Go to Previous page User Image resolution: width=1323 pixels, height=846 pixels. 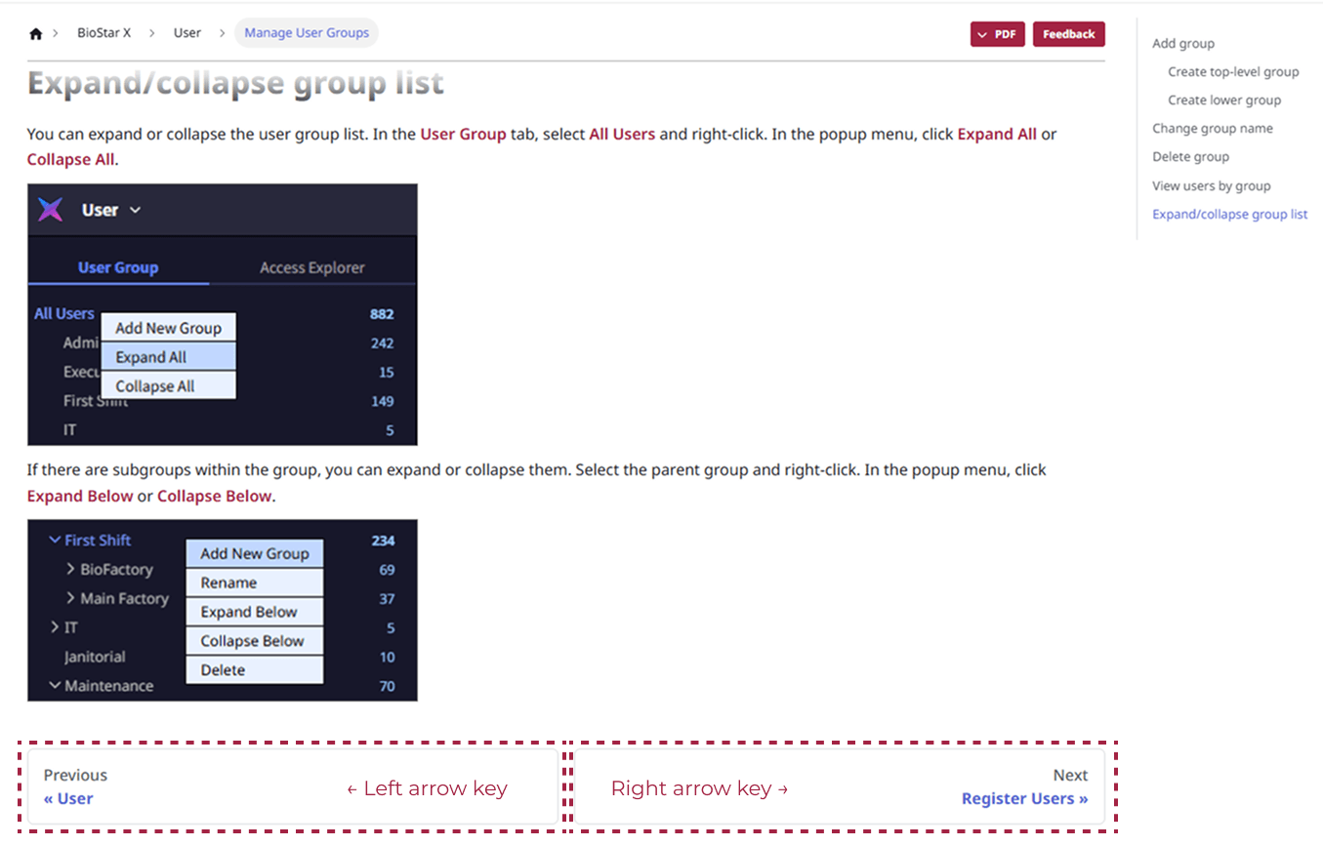293,786
